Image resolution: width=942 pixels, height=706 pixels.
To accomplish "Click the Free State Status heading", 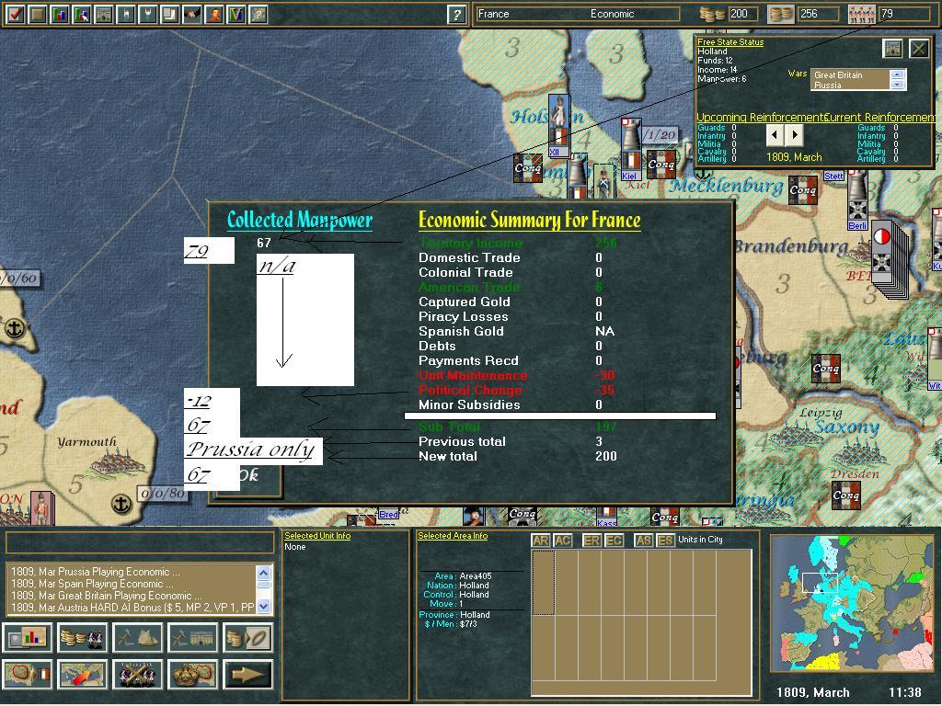I will [x=729, y=42].
